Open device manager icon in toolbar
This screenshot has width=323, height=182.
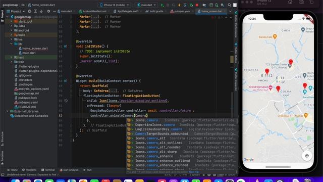click(217, 5)
